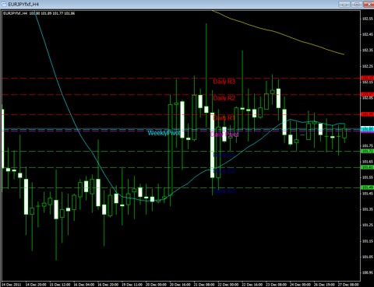The image size is (374, 287).
Task: Click the 27 Dec 08:00 time label
Action: pyautogui.click(x=348, y=285)
